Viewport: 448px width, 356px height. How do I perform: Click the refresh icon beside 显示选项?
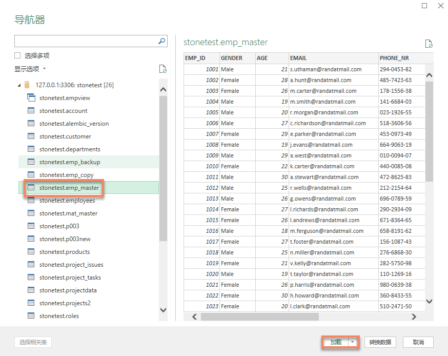click(x=163, y=68)
